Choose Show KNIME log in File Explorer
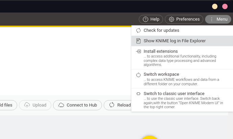233x139 pixels. [182, 41]
